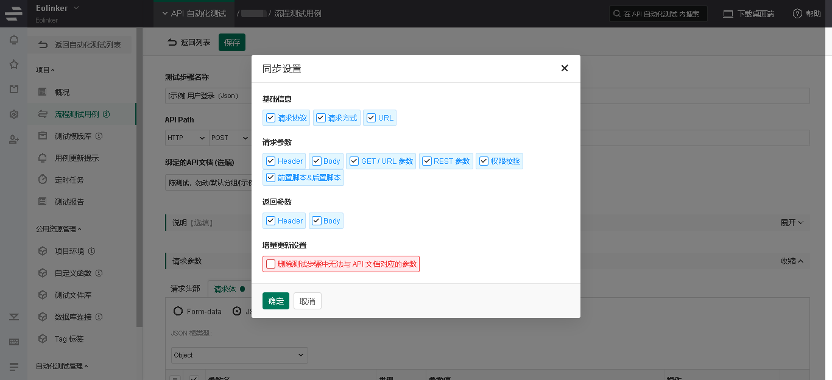
Task: Close the sync settings dialog with X
Action: point(564,68)
